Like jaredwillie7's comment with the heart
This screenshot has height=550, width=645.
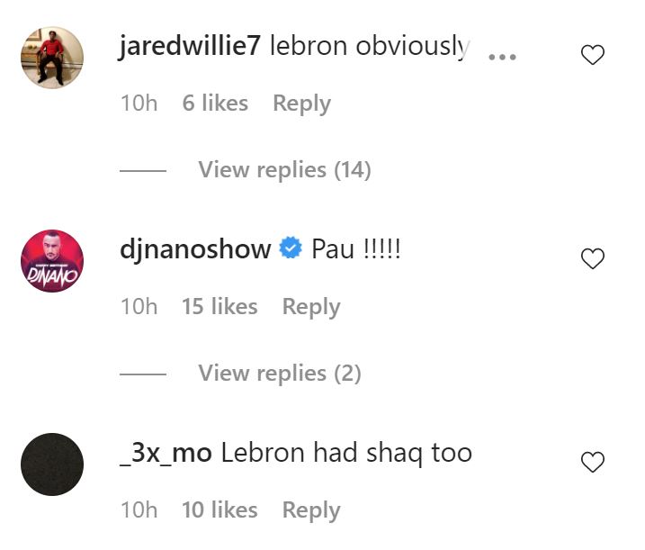point(592,55)
